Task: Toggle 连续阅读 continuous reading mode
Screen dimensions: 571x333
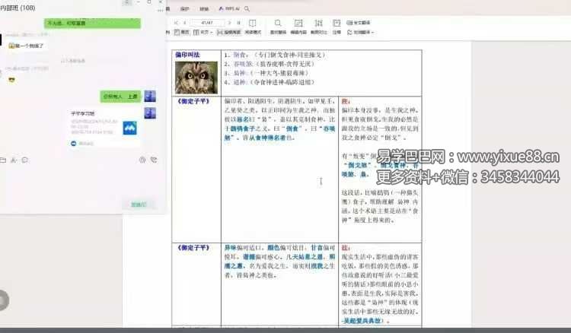Action: click(231, 33)
